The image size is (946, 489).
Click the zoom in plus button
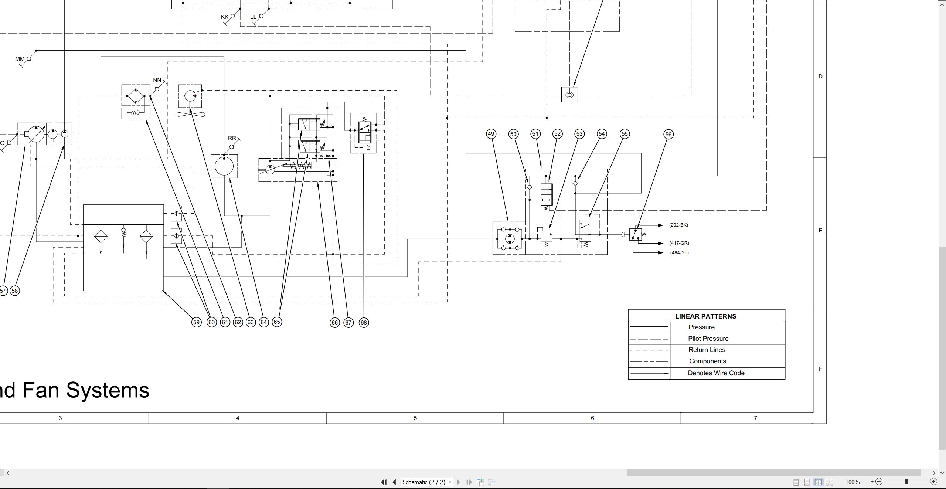[933, 482]
